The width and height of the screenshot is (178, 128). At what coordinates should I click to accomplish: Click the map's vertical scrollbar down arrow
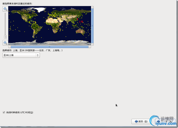pos(92,44)
